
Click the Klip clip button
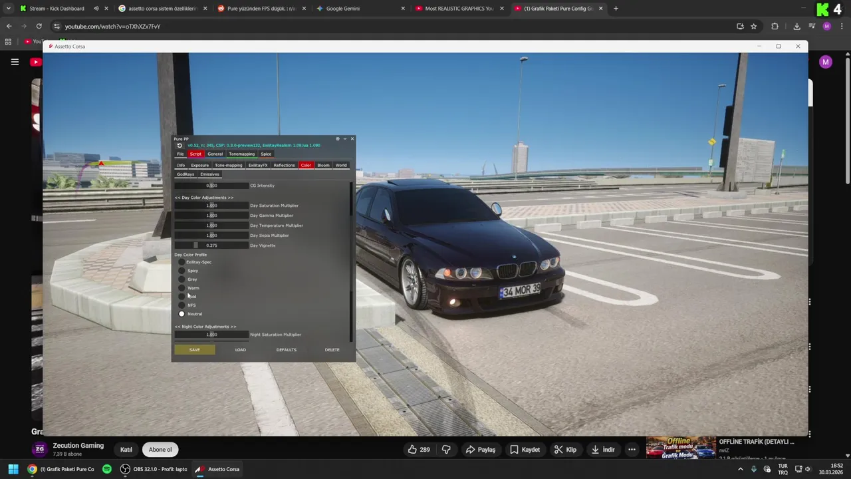[x=565, y=450]
